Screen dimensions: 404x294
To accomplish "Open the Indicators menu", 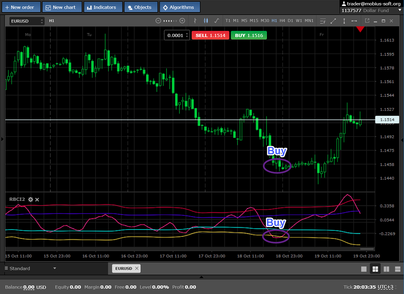I will pyautogui.click(x=103, y=7).
